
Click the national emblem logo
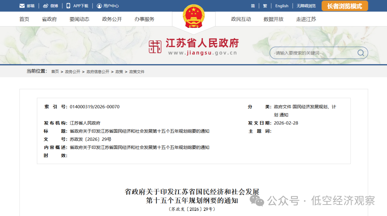[193, 17]
